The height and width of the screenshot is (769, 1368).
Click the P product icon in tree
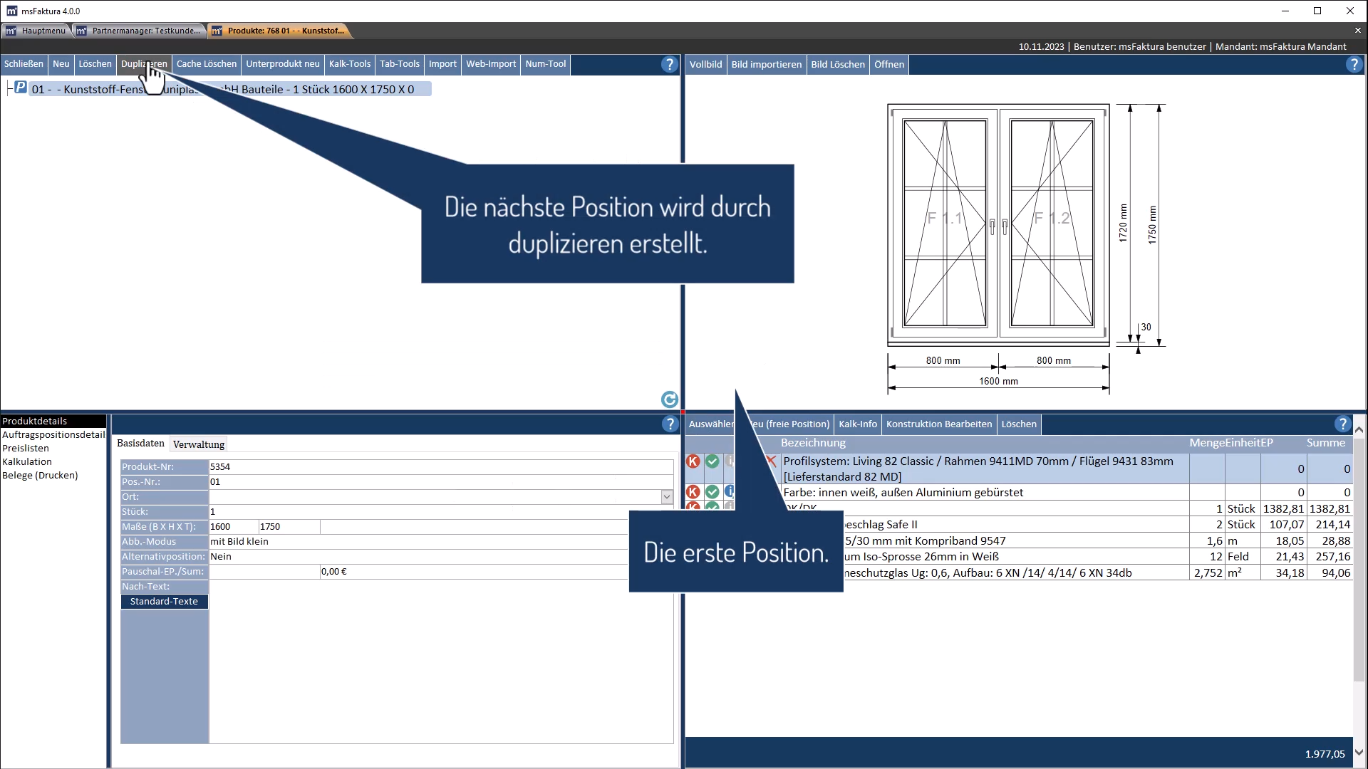click(21, 88)
